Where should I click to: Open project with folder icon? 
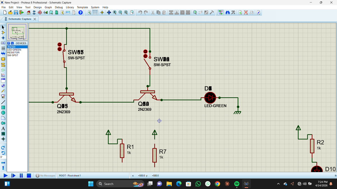(x=10, y=13)
